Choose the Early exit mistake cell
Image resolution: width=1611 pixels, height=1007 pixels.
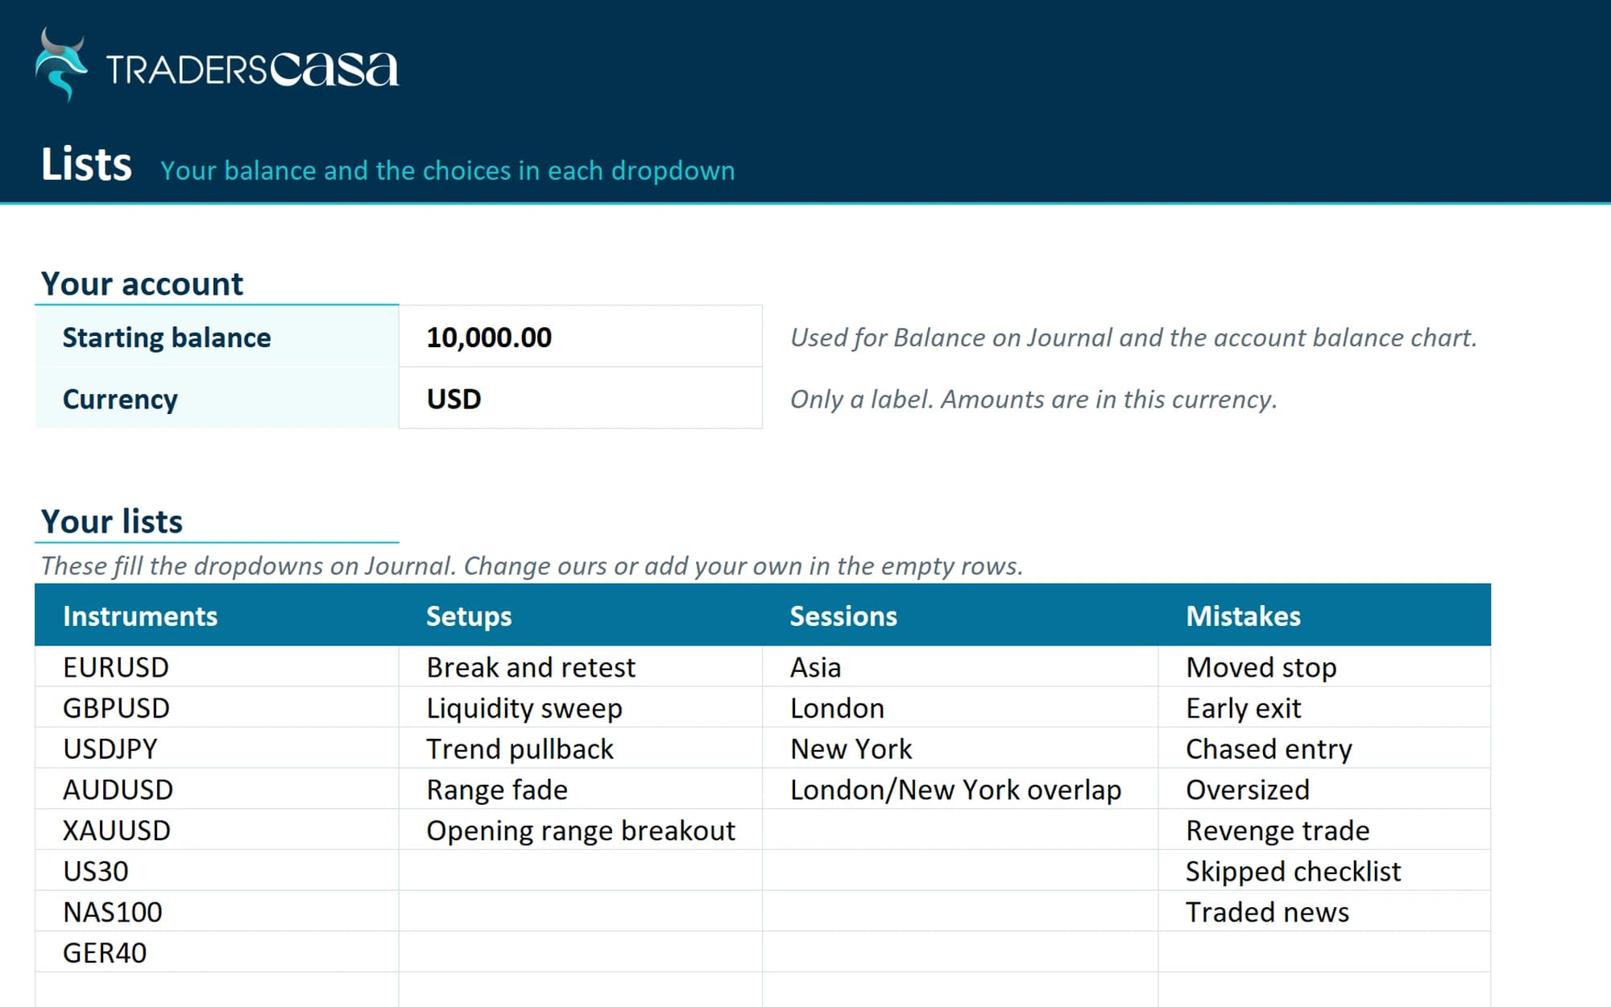point(1324,707)
